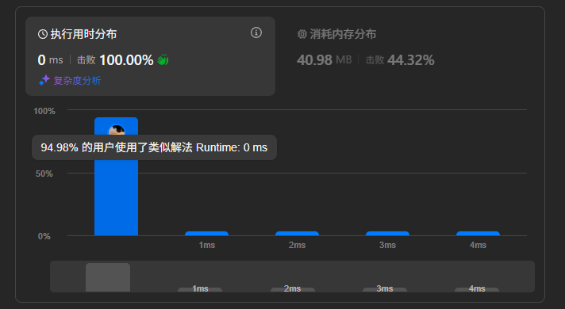Click the 40.98 MB memory value
This screenshot has height=309, width=565.
point(325,60)
